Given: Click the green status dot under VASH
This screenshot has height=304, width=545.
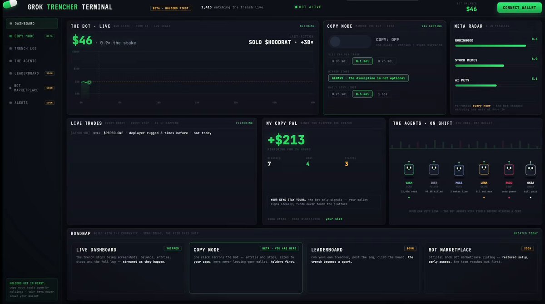Looking at the screenshot, I should point(409,197).
